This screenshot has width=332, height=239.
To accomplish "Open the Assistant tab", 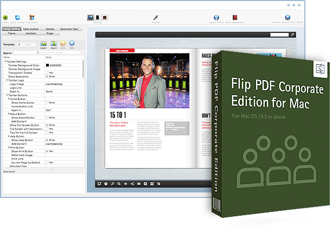I will pyautogui.click(x=31, y=34).
